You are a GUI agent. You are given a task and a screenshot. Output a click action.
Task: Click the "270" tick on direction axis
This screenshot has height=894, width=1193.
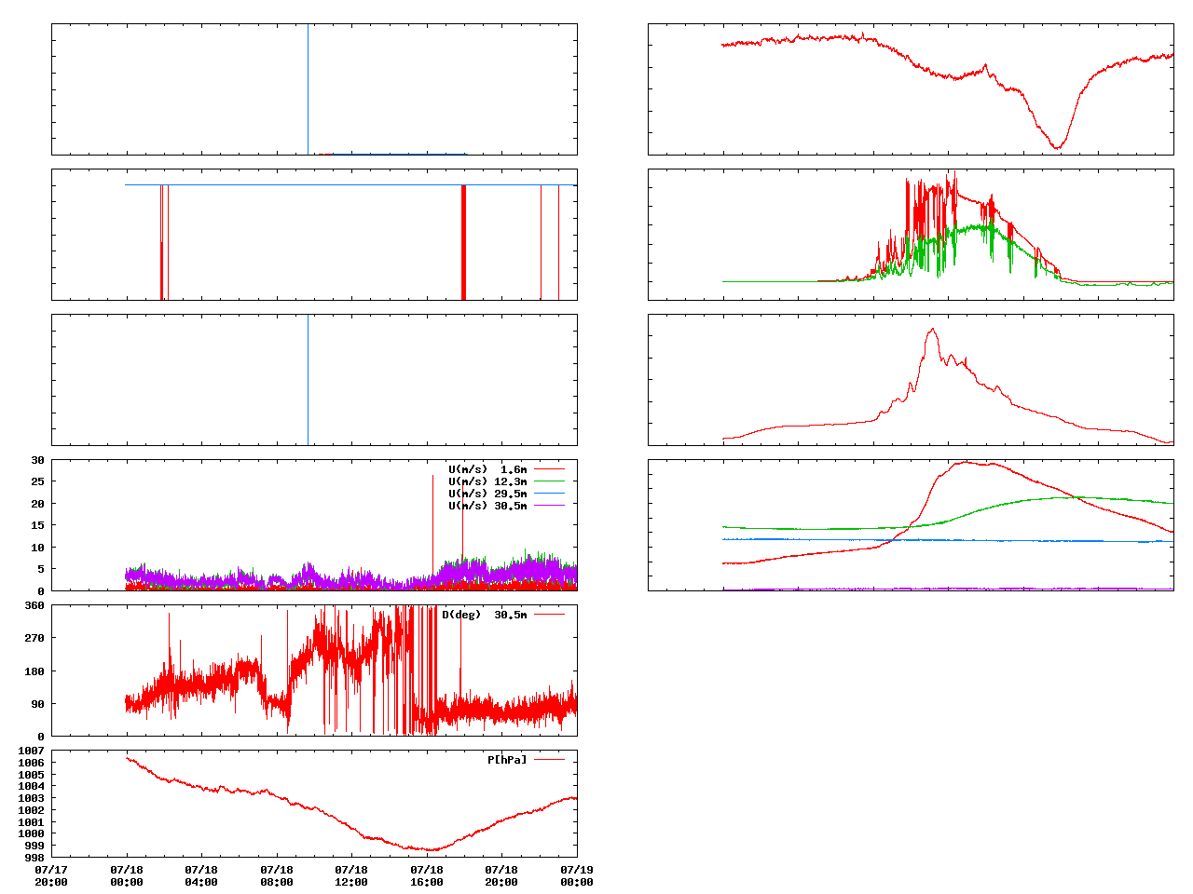pos(34,639)
